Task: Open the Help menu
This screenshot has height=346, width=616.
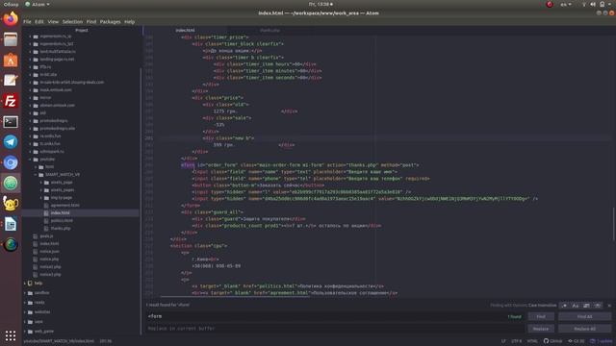Action: coord(130,22)
